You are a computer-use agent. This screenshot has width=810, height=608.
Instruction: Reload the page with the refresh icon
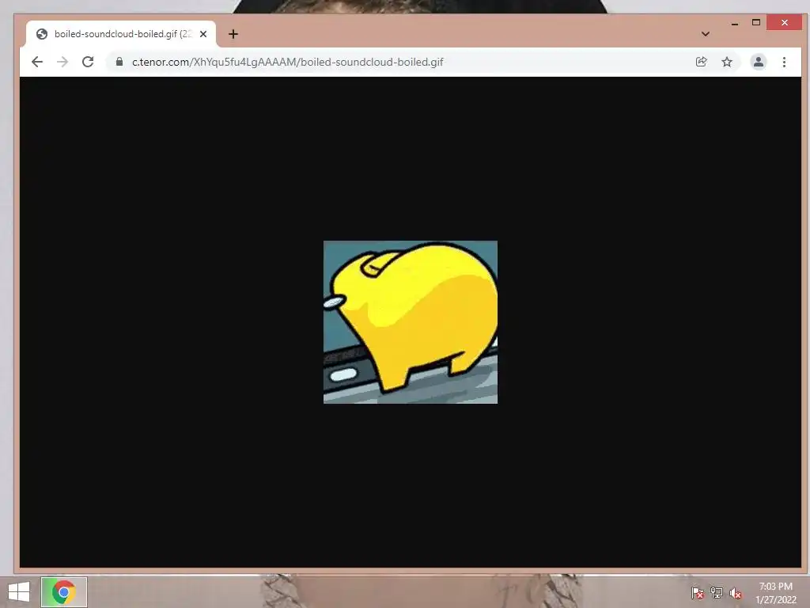coord(88,62)
